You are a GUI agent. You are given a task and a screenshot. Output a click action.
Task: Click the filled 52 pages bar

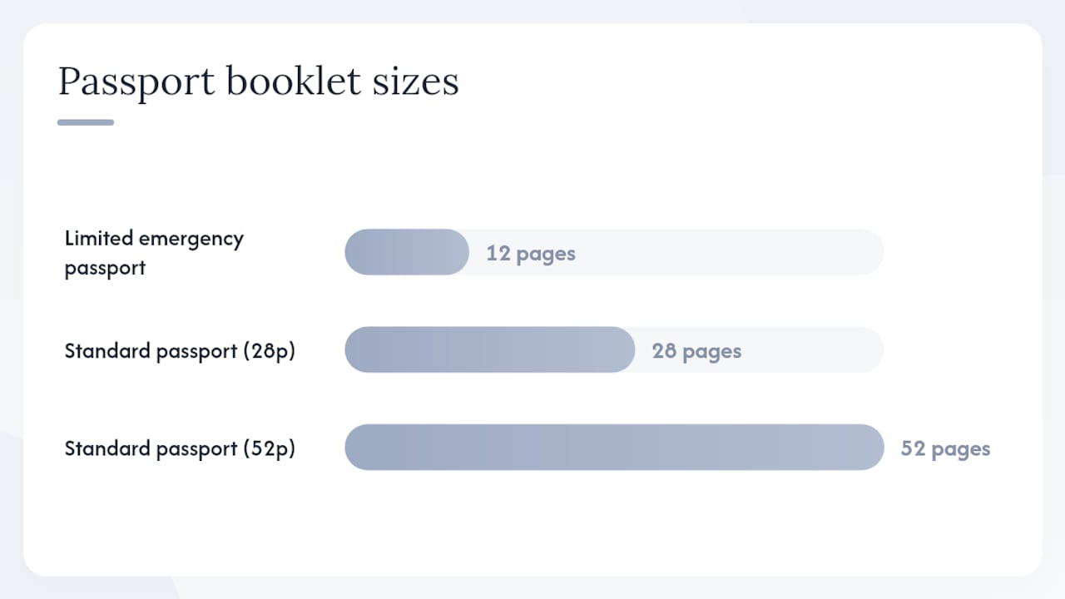614,448
